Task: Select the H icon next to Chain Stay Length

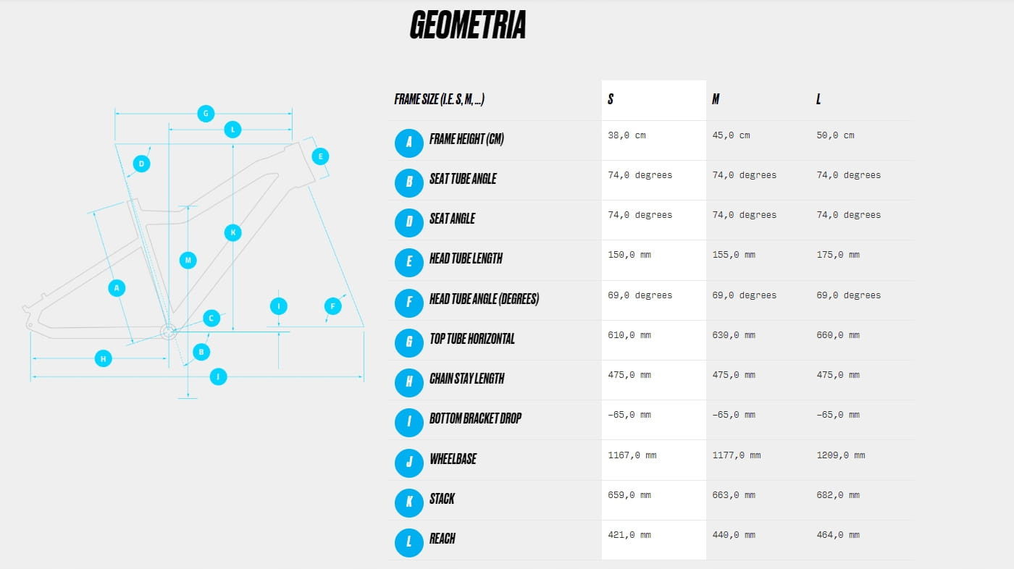Action: point(409,381)
